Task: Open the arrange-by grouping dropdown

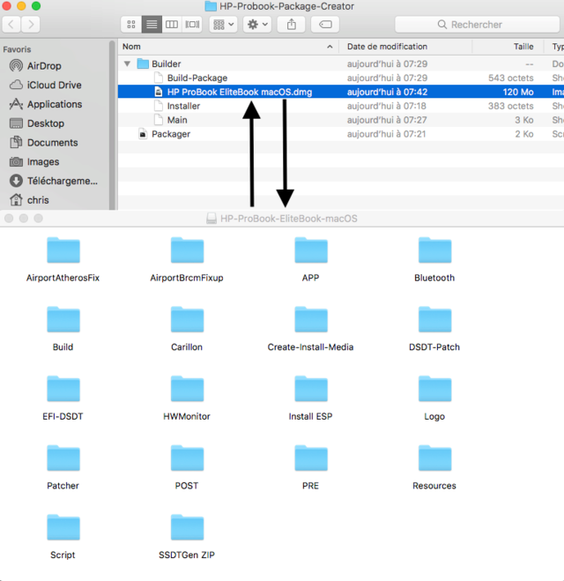Action: (x=223, y=25)
